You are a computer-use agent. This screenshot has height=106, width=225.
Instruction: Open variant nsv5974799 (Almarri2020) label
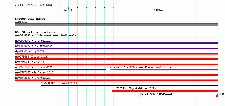[33, 41]
